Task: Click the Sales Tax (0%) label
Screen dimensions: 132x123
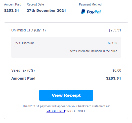Action: point(23,70)
